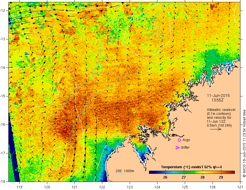Click the 'Altimetric sealevel' caption text

coord(221,110)
